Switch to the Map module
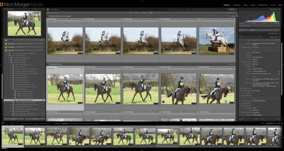This screenshot has height=151, width=284. point(246,5)
